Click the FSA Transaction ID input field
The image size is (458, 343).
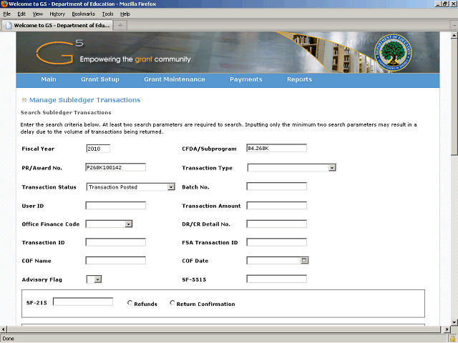[277, 242]
